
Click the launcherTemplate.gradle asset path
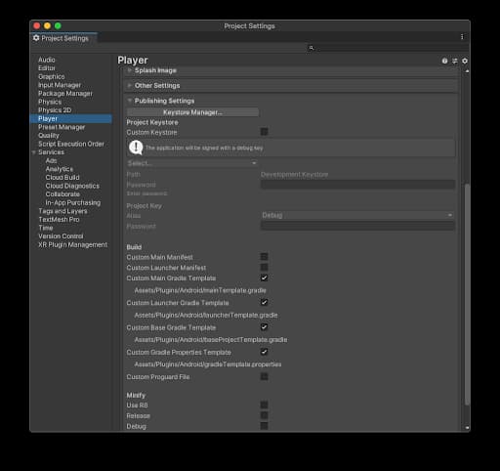point(206,315)
